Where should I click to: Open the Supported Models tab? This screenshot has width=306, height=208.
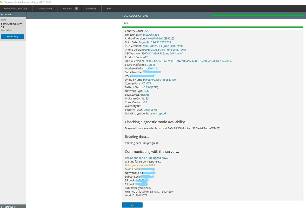[16, 8]
